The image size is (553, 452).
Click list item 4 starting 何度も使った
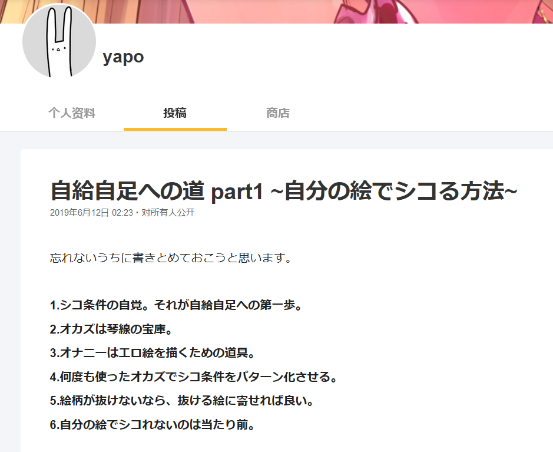click(194, 377)
